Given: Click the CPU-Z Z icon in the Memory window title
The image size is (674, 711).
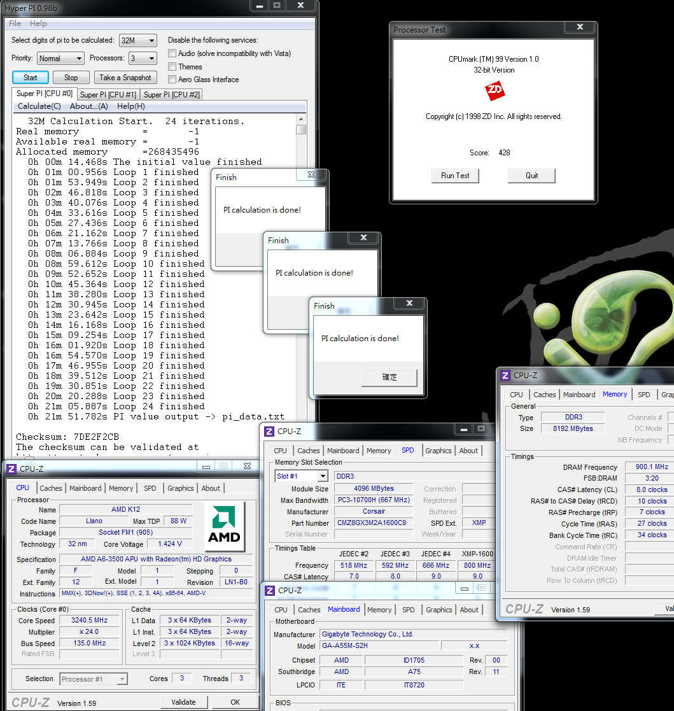Looking at the screenshot, I should pyautogui.click(x=505, y=376).
